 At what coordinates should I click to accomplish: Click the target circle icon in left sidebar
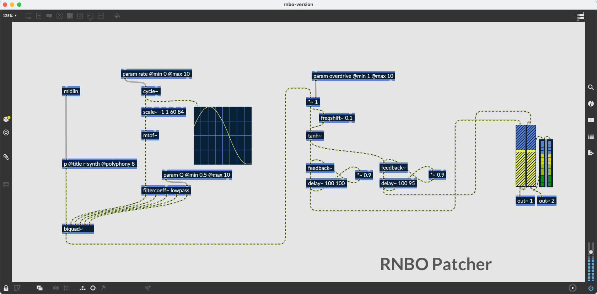(x=6, y=132)
